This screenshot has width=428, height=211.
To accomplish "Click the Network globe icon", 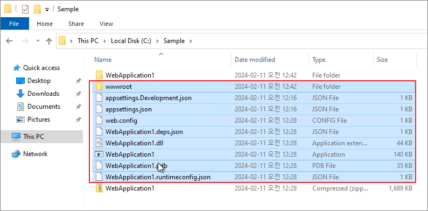I will 16,154.
